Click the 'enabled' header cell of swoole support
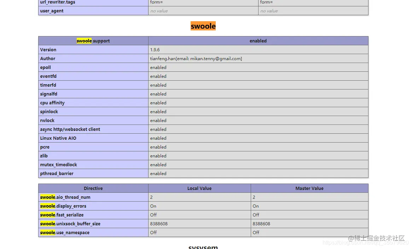 258,41
